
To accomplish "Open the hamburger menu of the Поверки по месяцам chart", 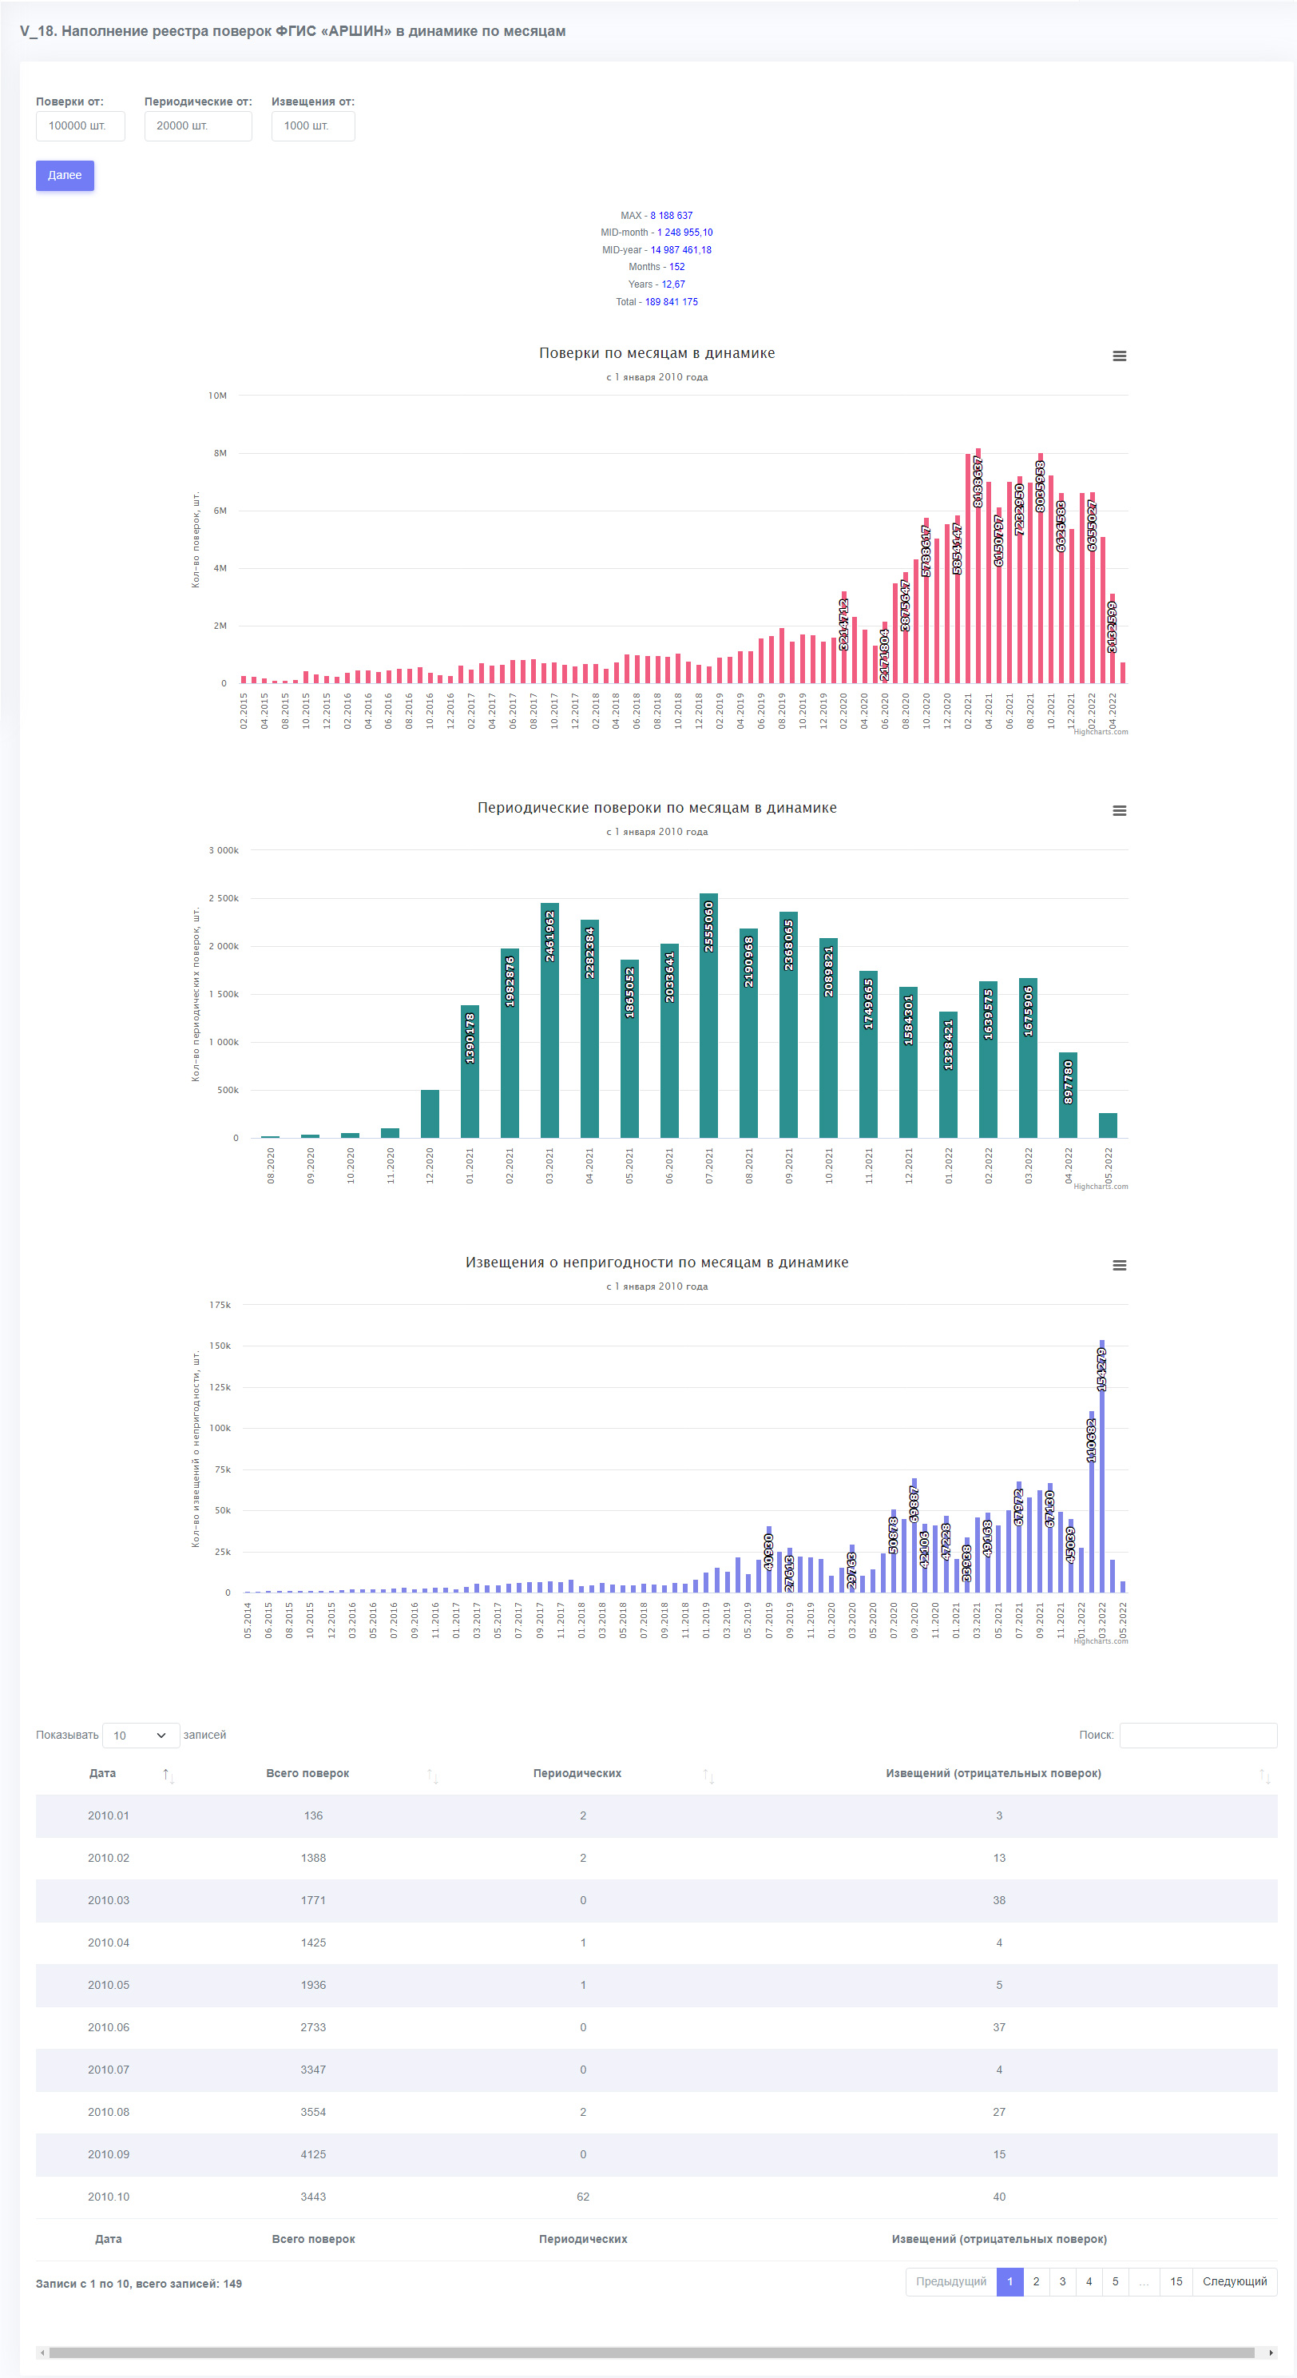I will (x=1119, y=356).
